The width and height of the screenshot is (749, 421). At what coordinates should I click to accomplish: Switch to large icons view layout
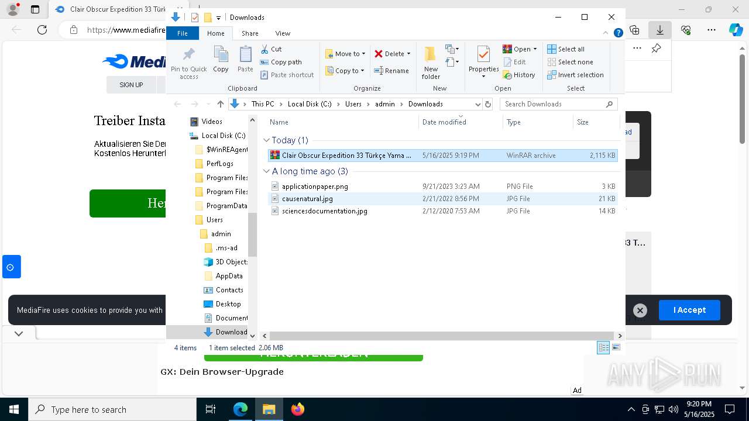[x=616, y=347]
